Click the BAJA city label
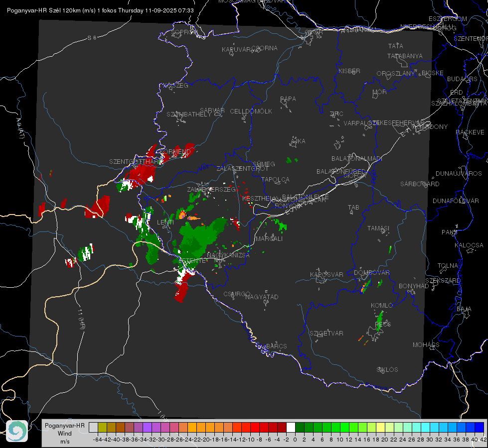Image resolution: width=488 pixels, height=448 pixels. (x=464, y=309)
